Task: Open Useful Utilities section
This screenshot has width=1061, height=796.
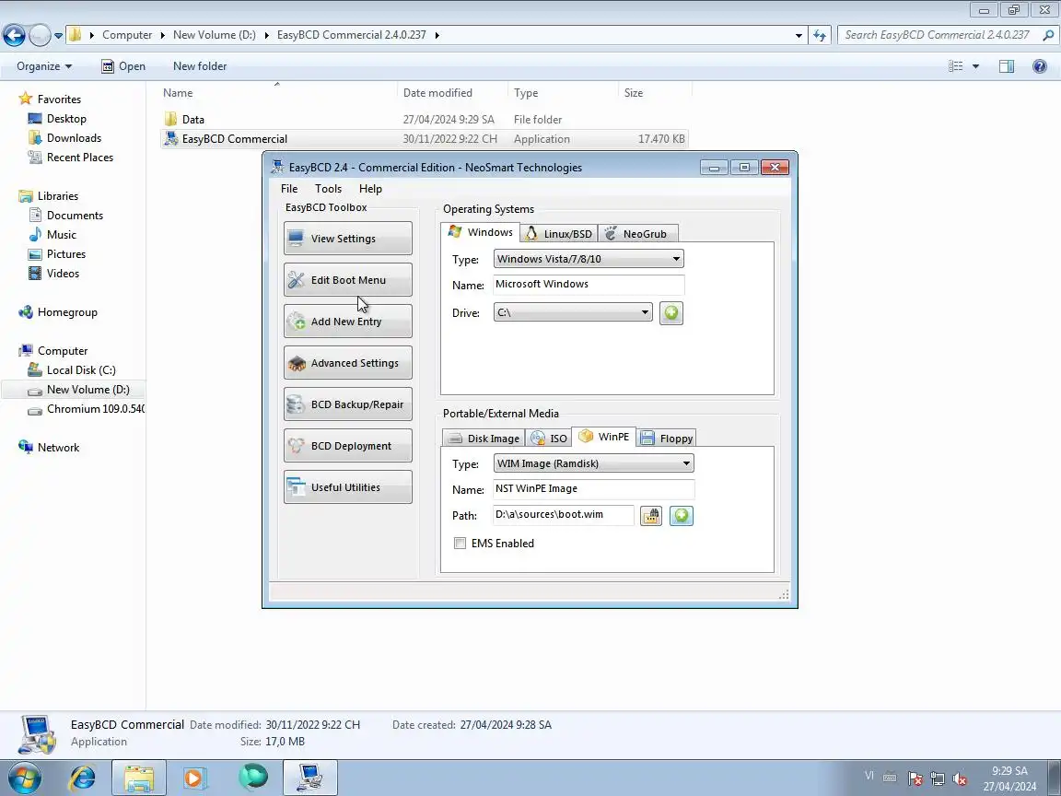Action: (348, 487)
